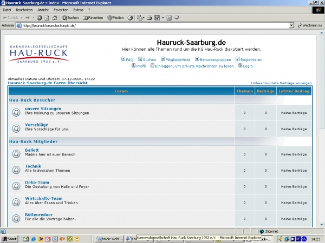This screenshot has height=243, width=325.
Task: Open the FAQ link
Action: (x=127, y=59)
